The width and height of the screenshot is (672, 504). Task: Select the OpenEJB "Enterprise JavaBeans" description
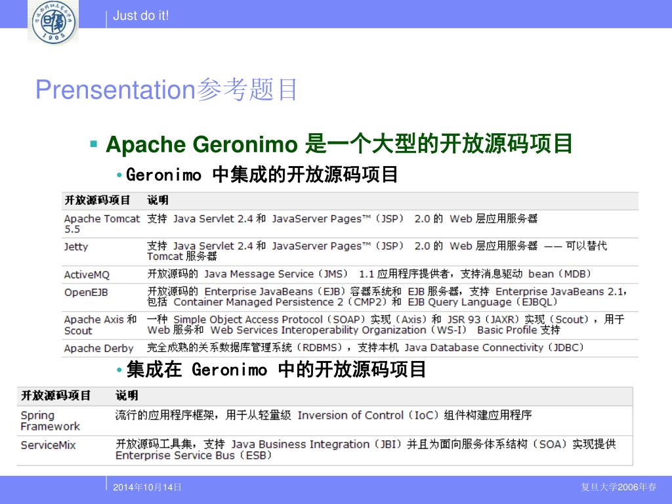coord(387,297)
